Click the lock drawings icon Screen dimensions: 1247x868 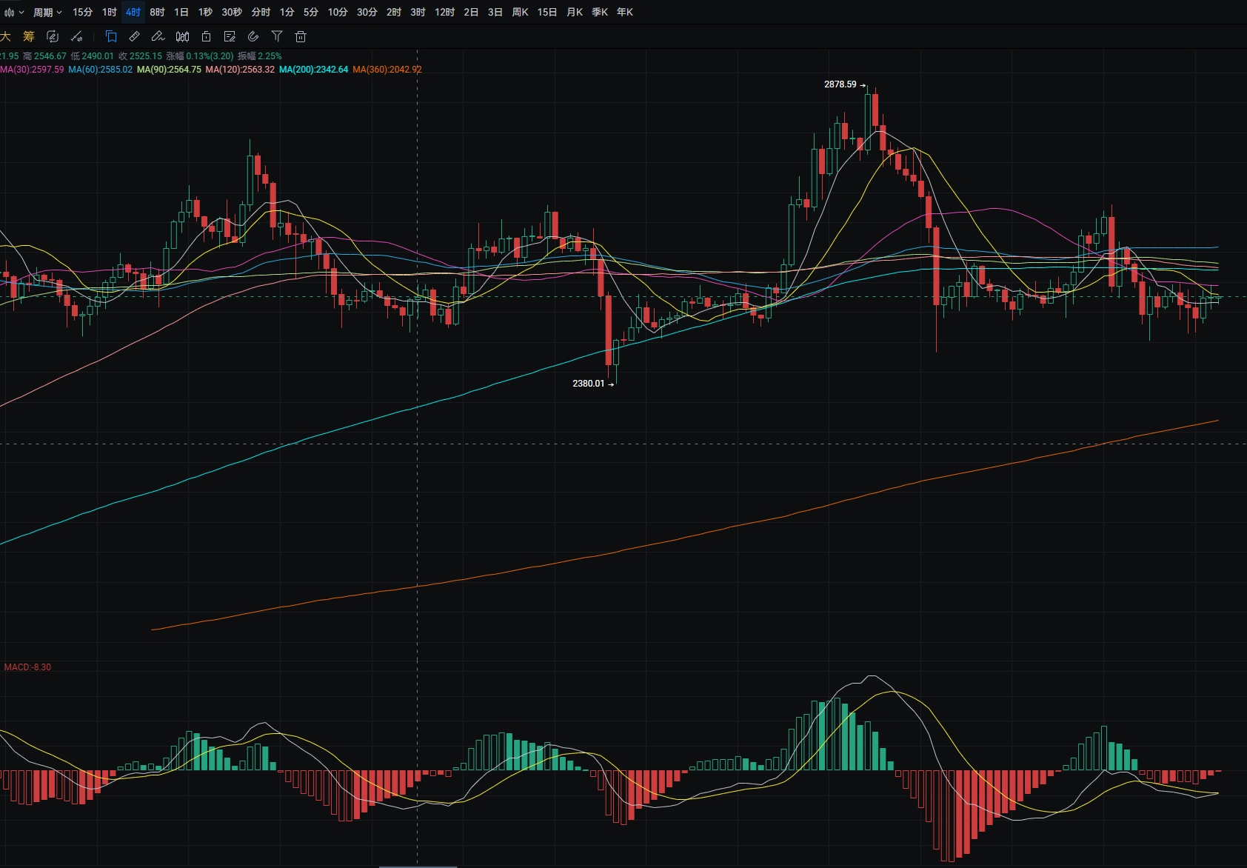pos(206,36)
